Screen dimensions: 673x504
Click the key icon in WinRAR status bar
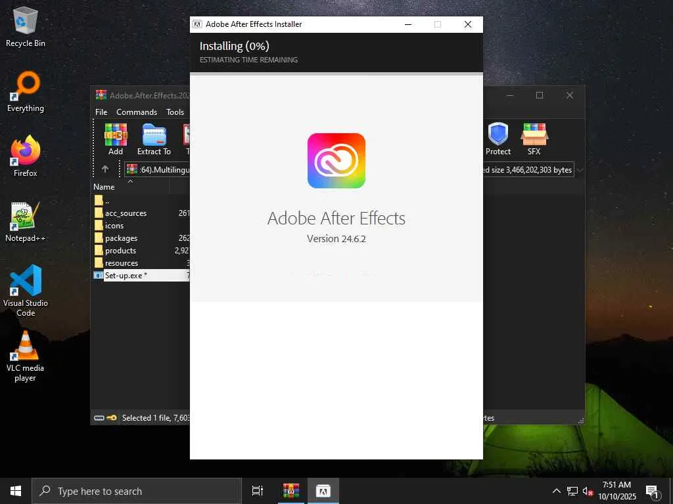(112, 418)
